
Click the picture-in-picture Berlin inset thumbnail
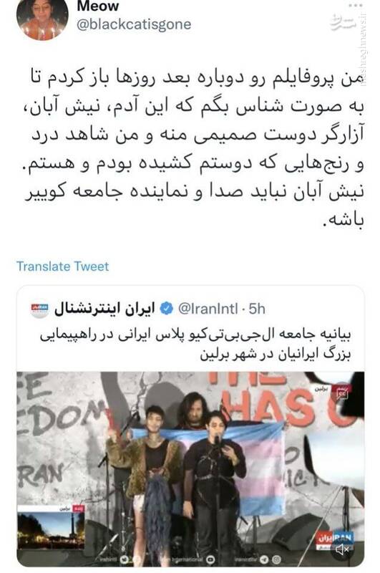pyautogui.click(x=51, y=527)
